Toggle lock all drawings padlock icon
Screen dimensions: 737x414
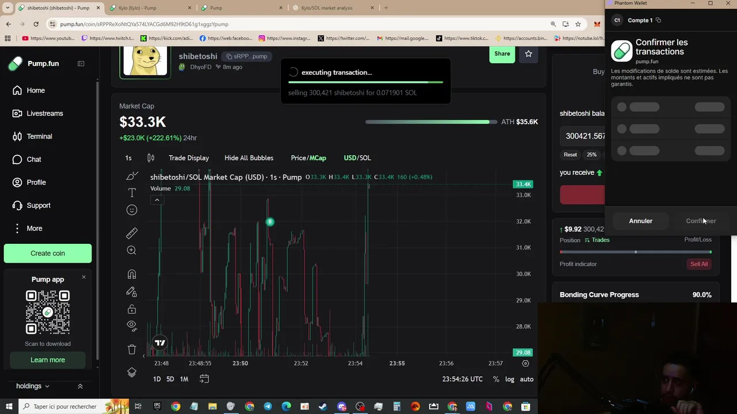pos(132,309)
